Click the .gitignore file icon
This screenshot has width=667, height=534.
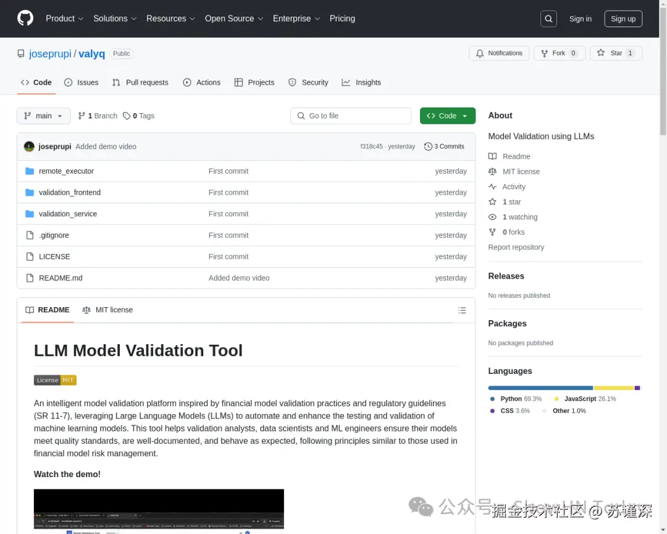click(30, 235)
